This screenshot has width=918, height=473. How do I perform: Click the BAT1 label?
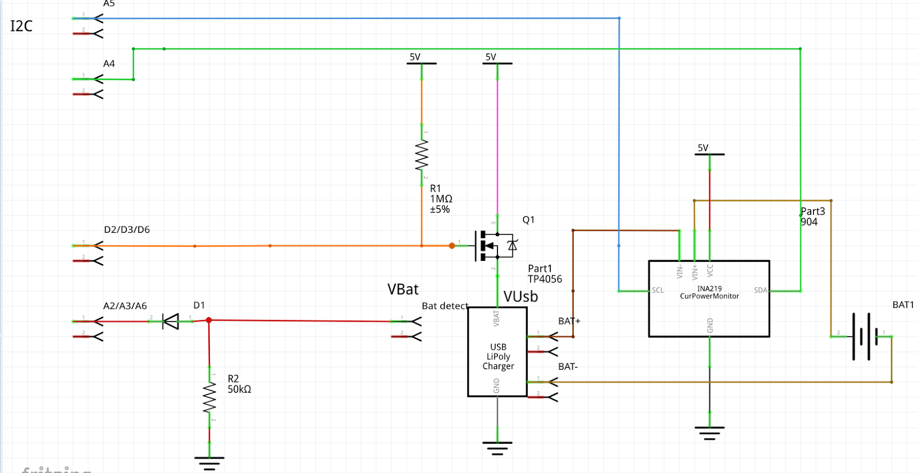[x=903, y=304]
